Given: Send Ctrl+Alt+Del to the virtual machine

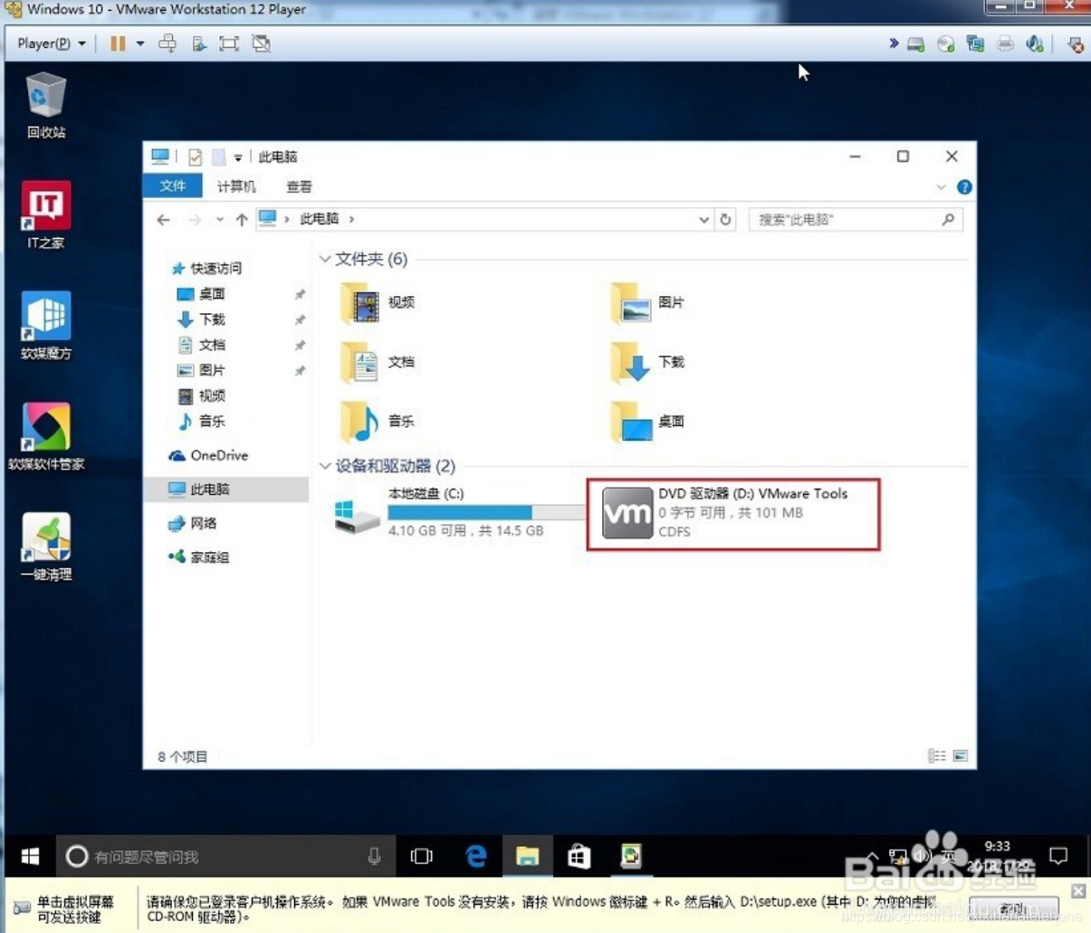Looking at the screenshot, I should point(167,43).
